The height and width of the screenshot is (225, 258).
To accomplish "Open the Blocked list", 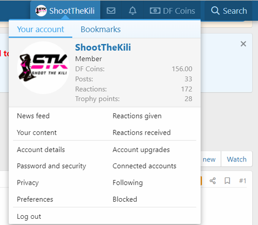I will (x=125, y=199).
